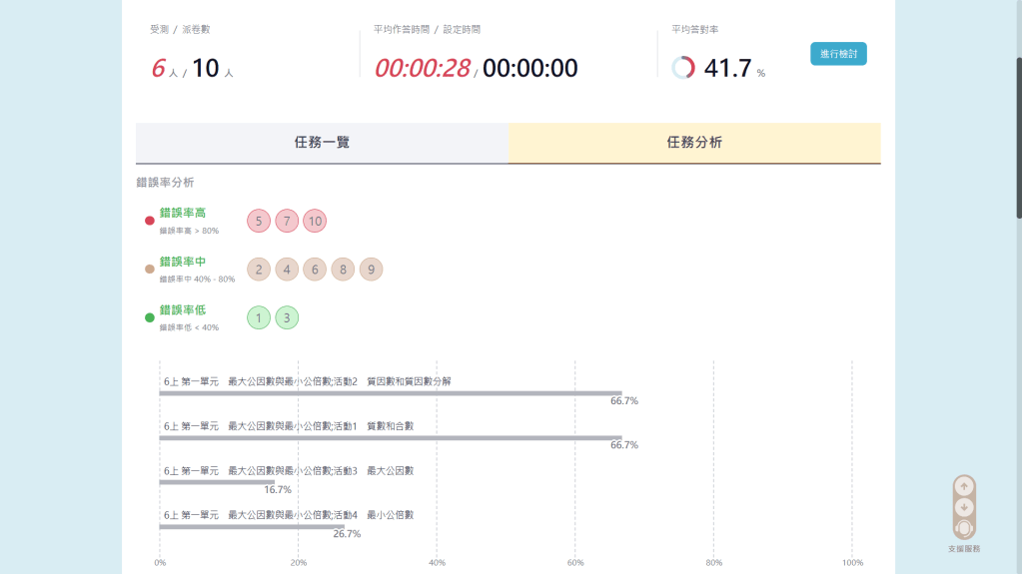
Task: Click the average accuracy donut chart icon
Action: [683, 68]
